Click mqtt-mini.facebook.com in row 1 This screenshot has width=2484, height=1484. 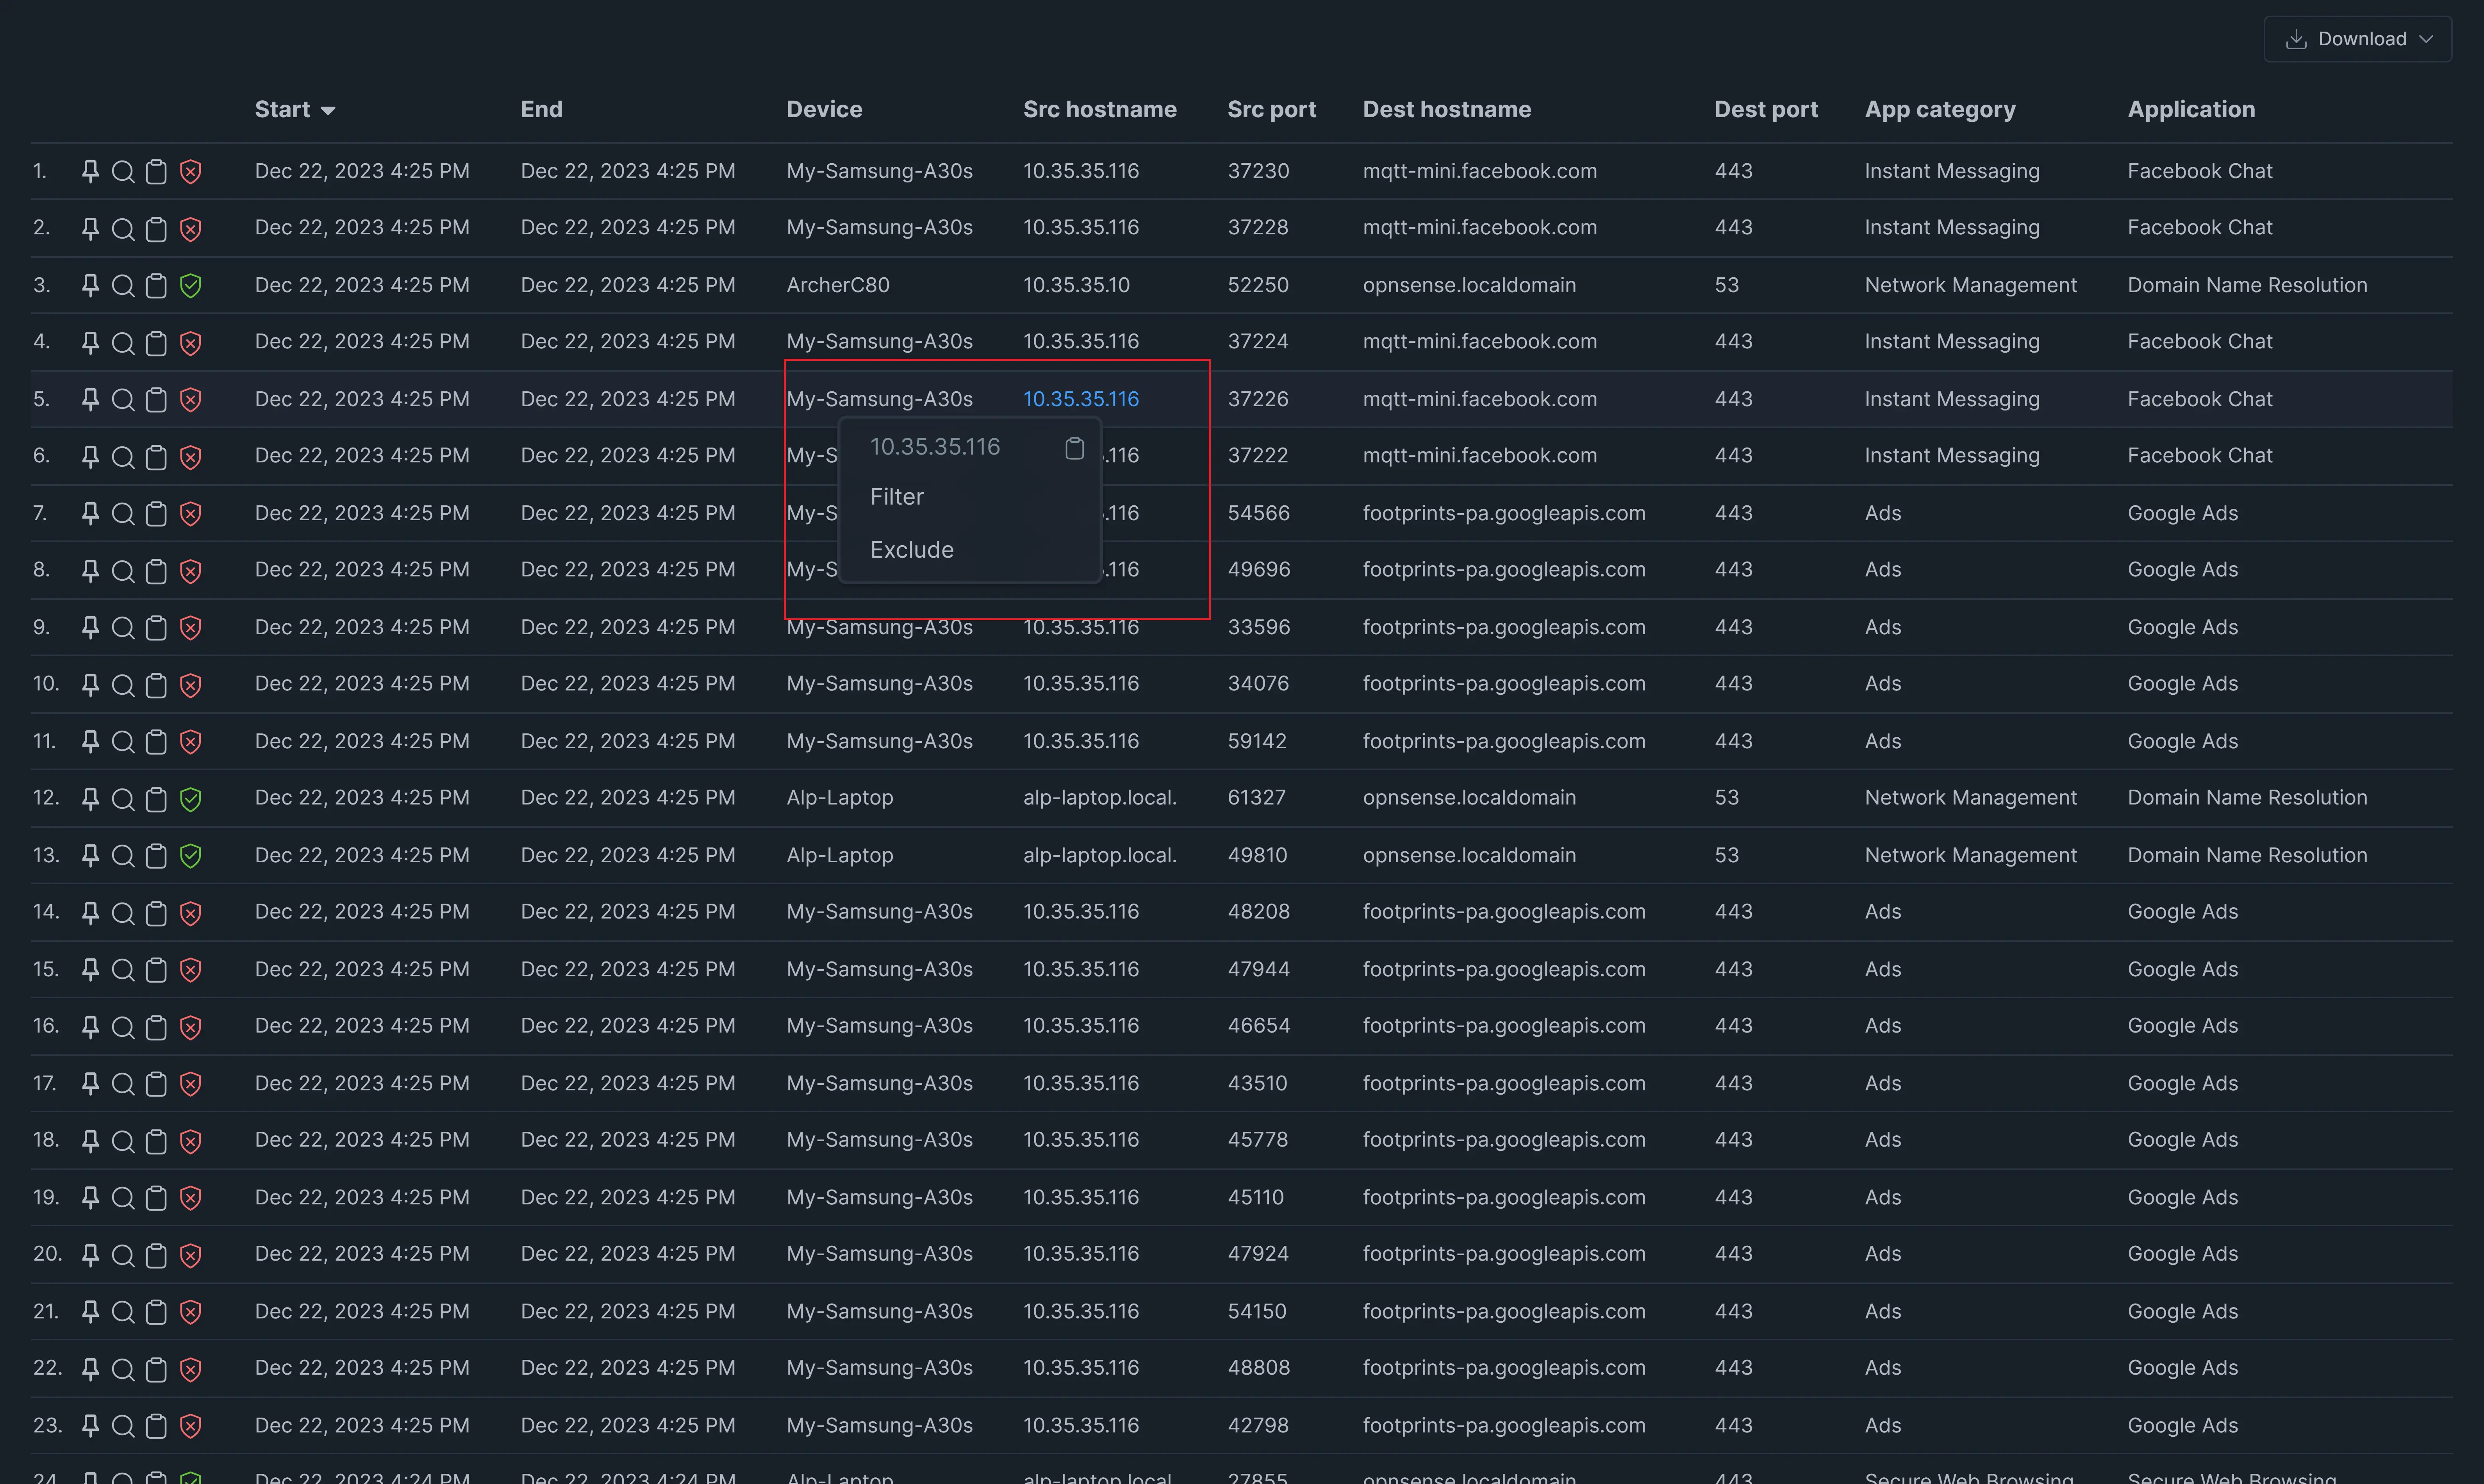pos(1479,171)
